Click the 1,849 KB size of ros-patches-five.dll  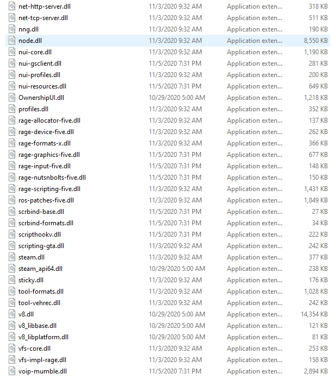pos(316,200)
